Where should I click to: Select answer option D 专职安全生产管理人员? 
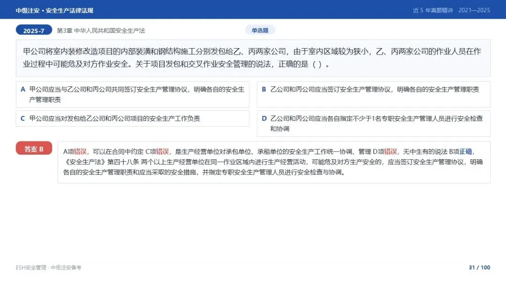(x=373, y=123)
